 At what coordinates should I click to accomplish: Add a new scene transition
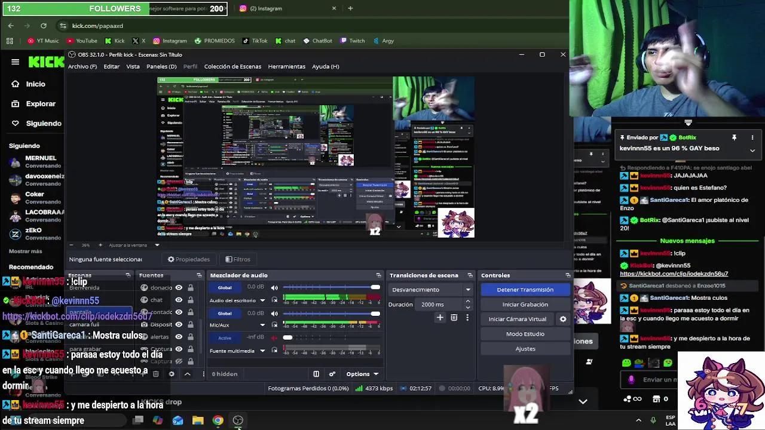pyautogui.click(x=440, y=318)
